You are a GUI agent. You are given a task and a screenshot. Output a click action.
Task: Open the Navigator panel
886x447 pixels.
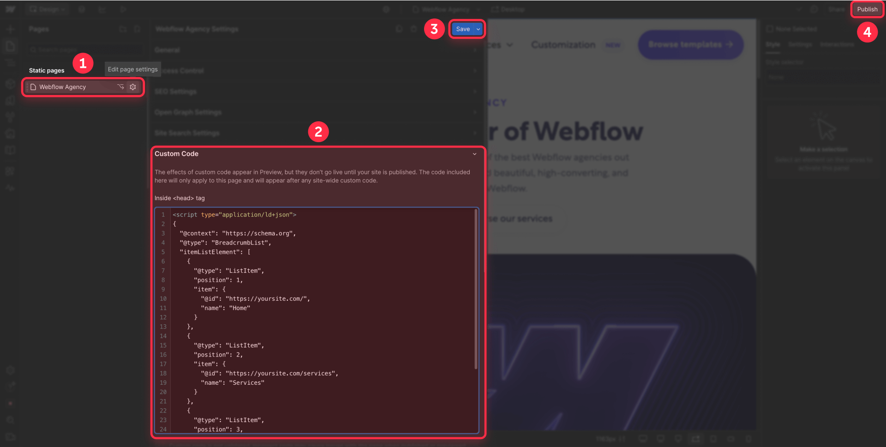[x=10, y=62]
